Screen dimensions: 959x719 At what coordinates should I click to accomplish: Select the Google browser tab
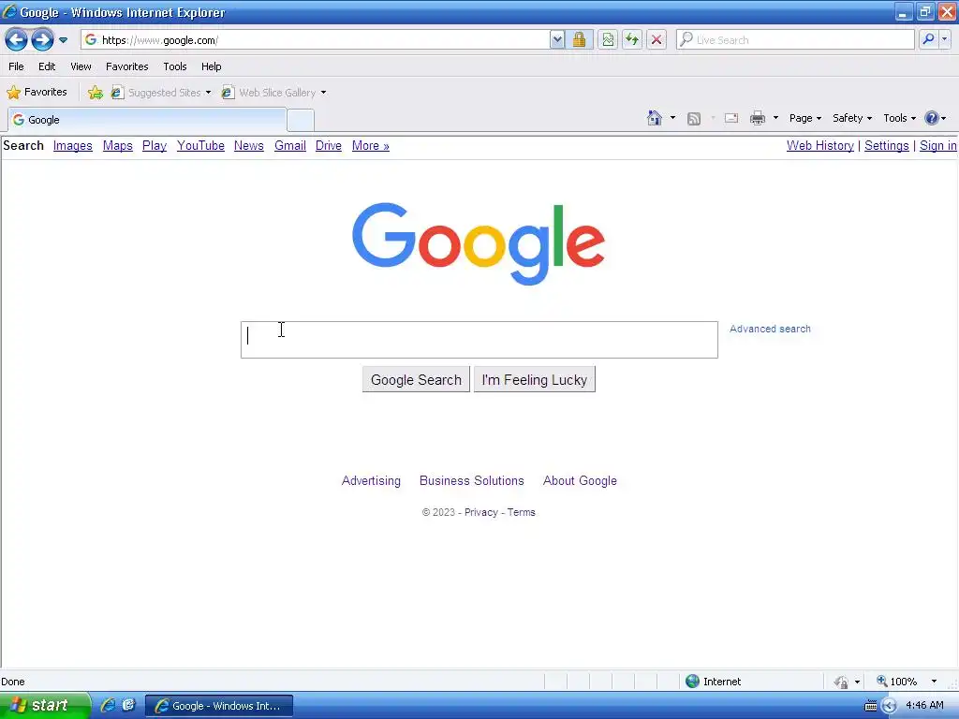pos(147,120)
